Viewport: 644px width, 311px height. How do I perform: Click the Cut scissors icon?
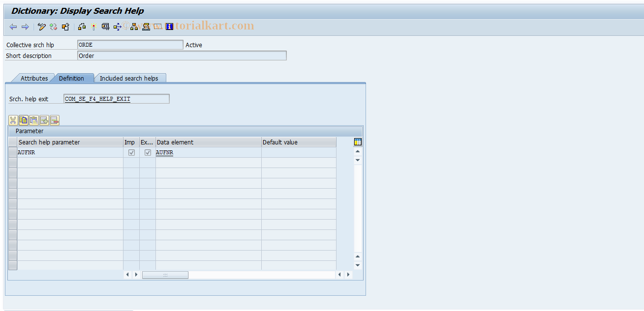[13, 120]
